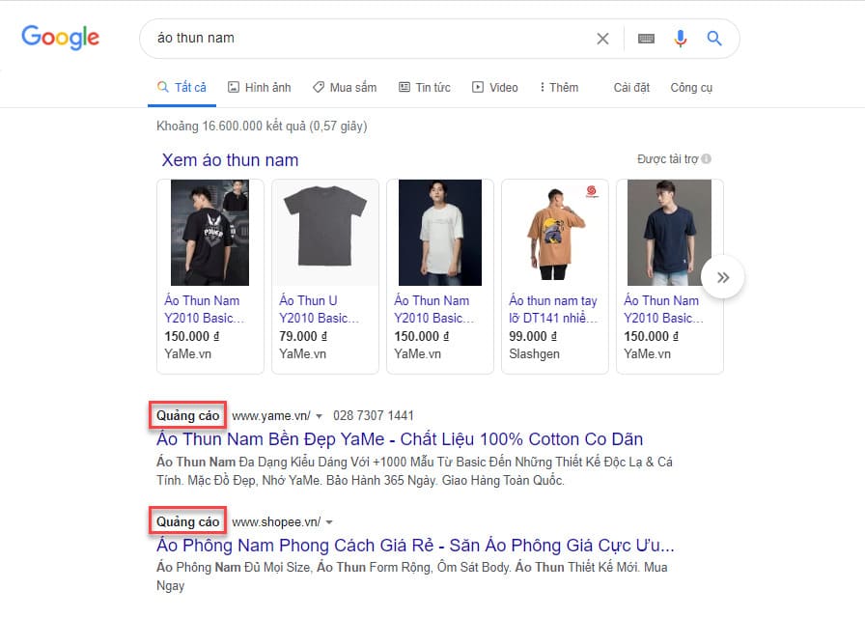Open the virtual keyboard icon in search bar
Viewport: 865px width, 618px height.
(645, 39)
